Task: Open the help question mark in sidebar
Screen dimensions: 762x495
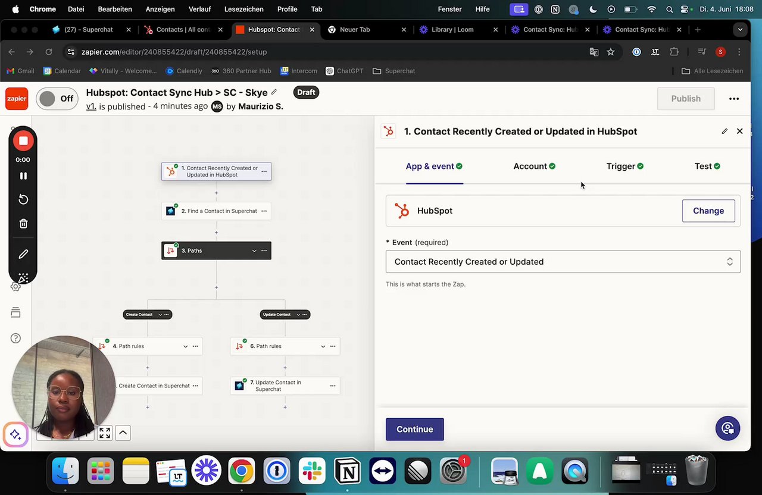Action: pos(15,339)
